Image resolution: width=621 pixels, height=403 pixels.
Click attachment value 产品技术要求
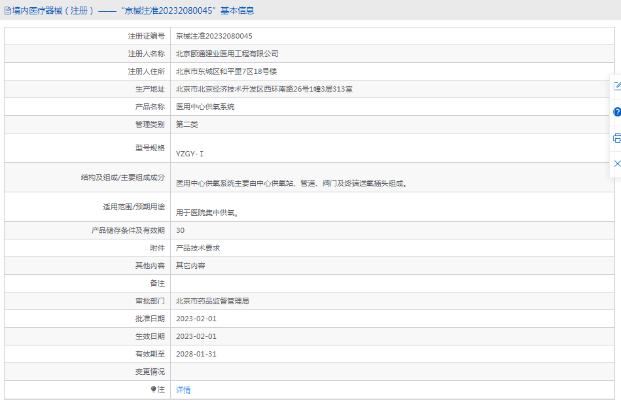tap(198, 248)
